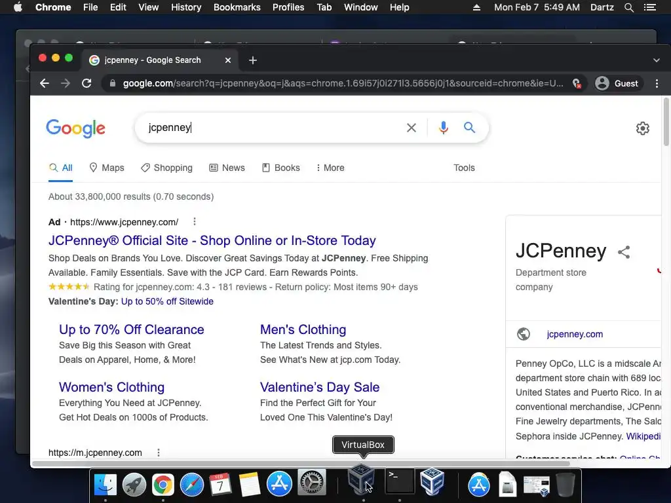Select the All results tab
671x503 pixels.
(60, 168)
